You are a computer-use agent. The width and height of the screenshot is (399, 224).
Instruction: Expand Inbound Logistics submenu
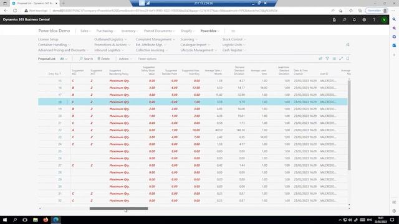[109, 50]
